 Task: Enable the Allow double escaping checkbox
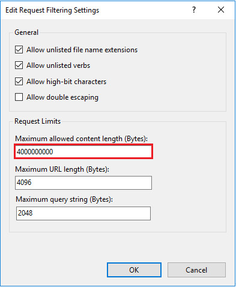pos(19,97)
